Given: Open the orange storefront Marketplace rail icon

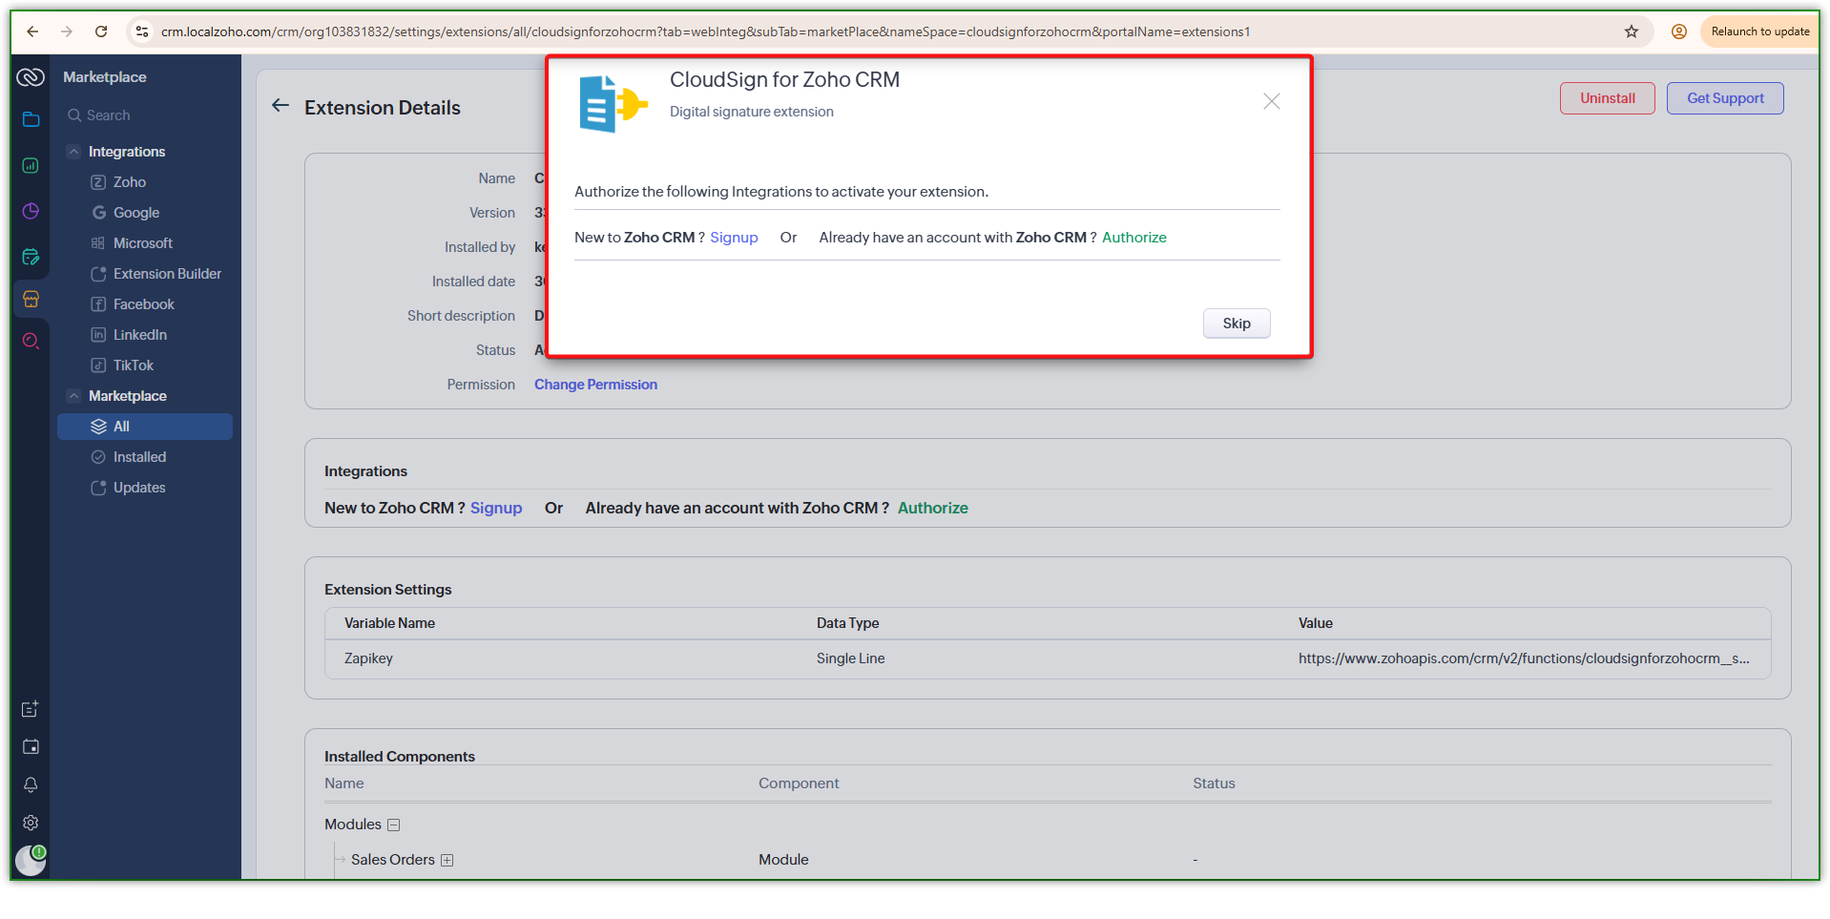Looking at the screenshot, I should 31,299.
